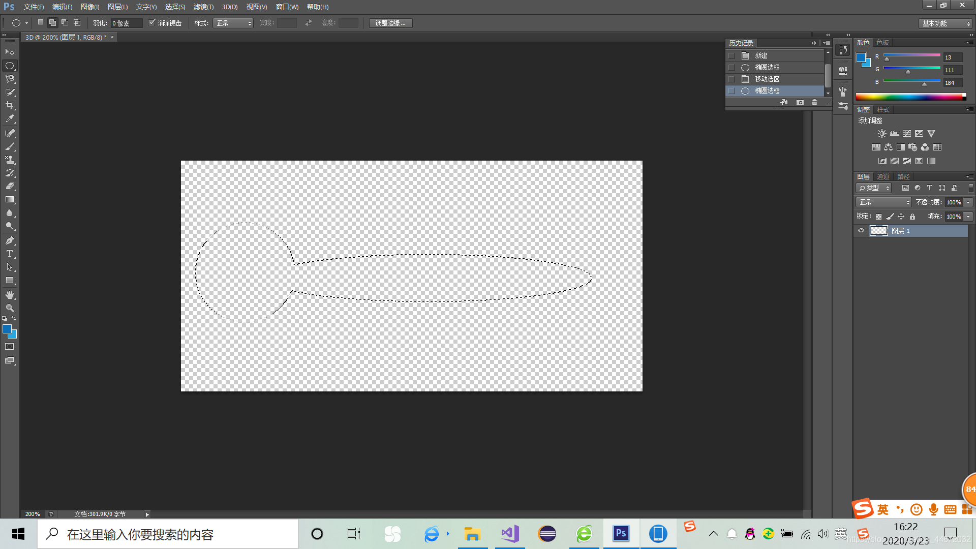This screenshot has height=549, width=976.
Task: Open the 基本功能 workspace dropdown
Action: pos(945,23)
